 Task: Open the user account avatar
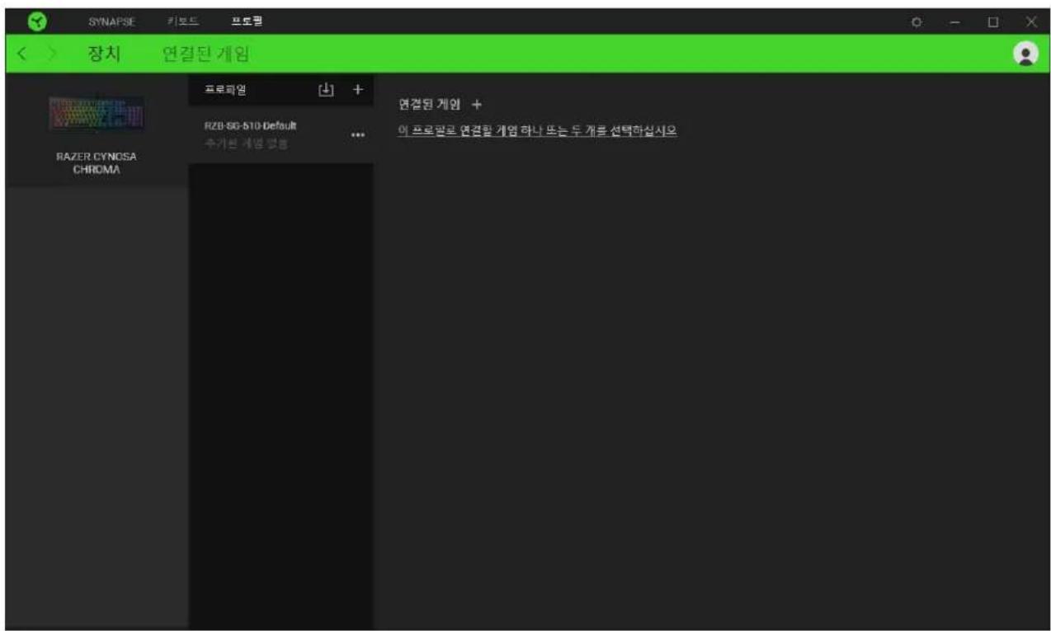pos(1026,54)
